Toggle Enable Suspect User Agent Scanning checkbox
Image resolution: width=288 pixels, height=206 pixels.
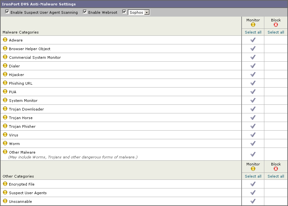[7, 12]
